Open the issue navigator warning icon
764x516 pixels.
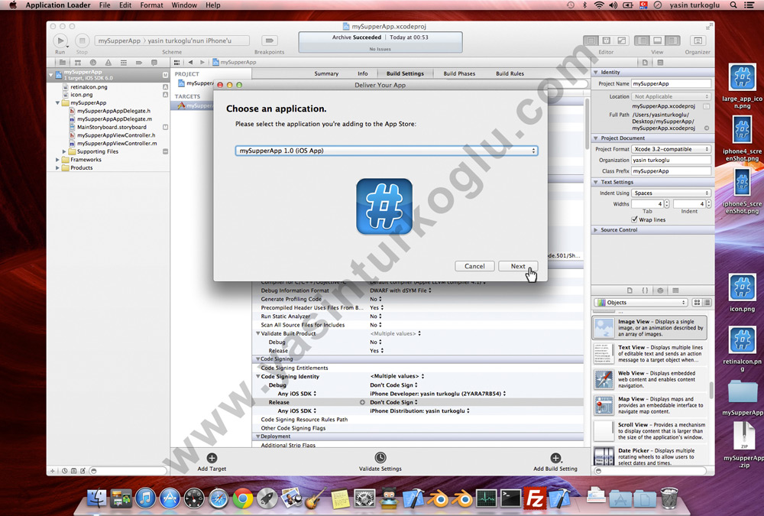(x=108, y=63)
